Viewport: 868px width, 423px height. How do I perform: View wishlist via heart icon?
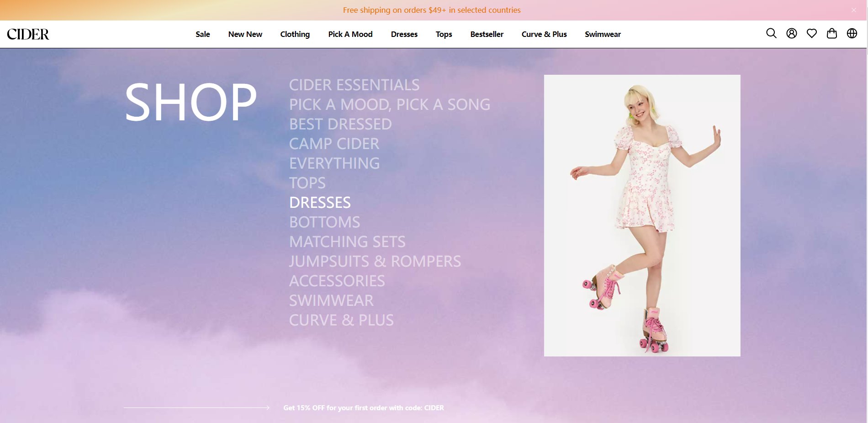pyautogui.click(x=811, y=33)
